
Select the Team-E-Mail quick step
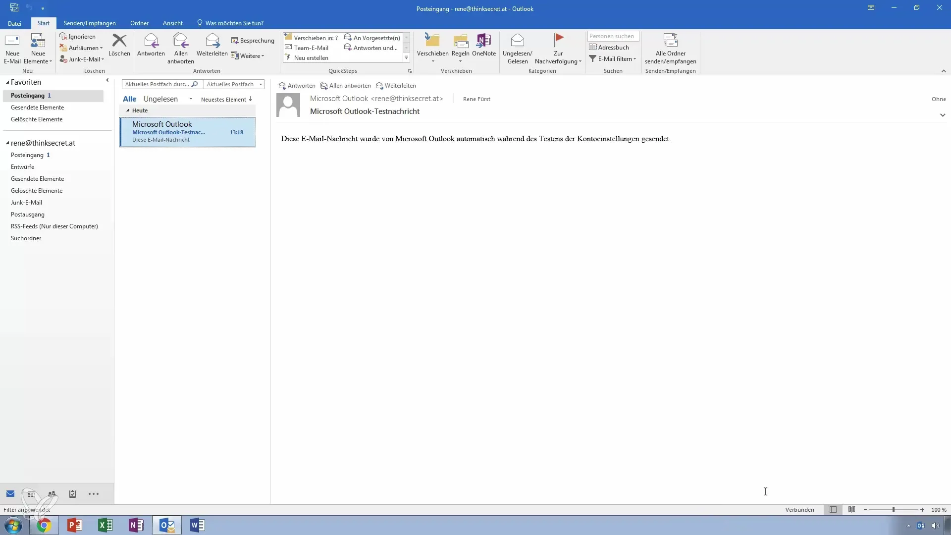[307, 48]
